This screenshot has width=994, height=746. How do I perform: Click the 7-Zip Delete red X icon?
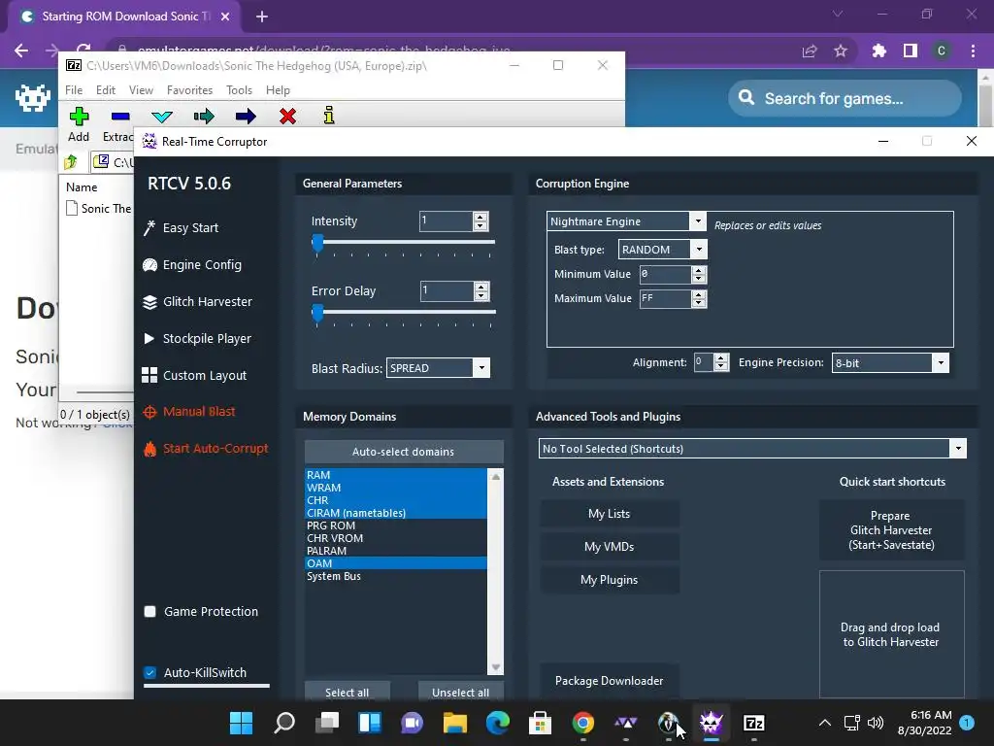(287, 117)
